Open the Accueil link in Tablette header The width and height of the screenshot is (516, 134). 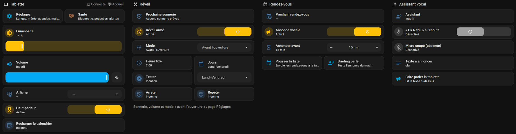pyautogui.click(x=116, y=4)
